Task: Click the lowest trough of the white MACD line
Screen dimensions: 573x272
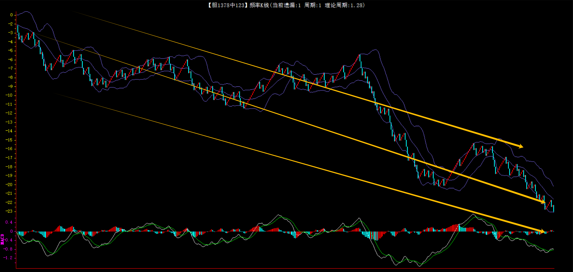Action: (420, 266)
